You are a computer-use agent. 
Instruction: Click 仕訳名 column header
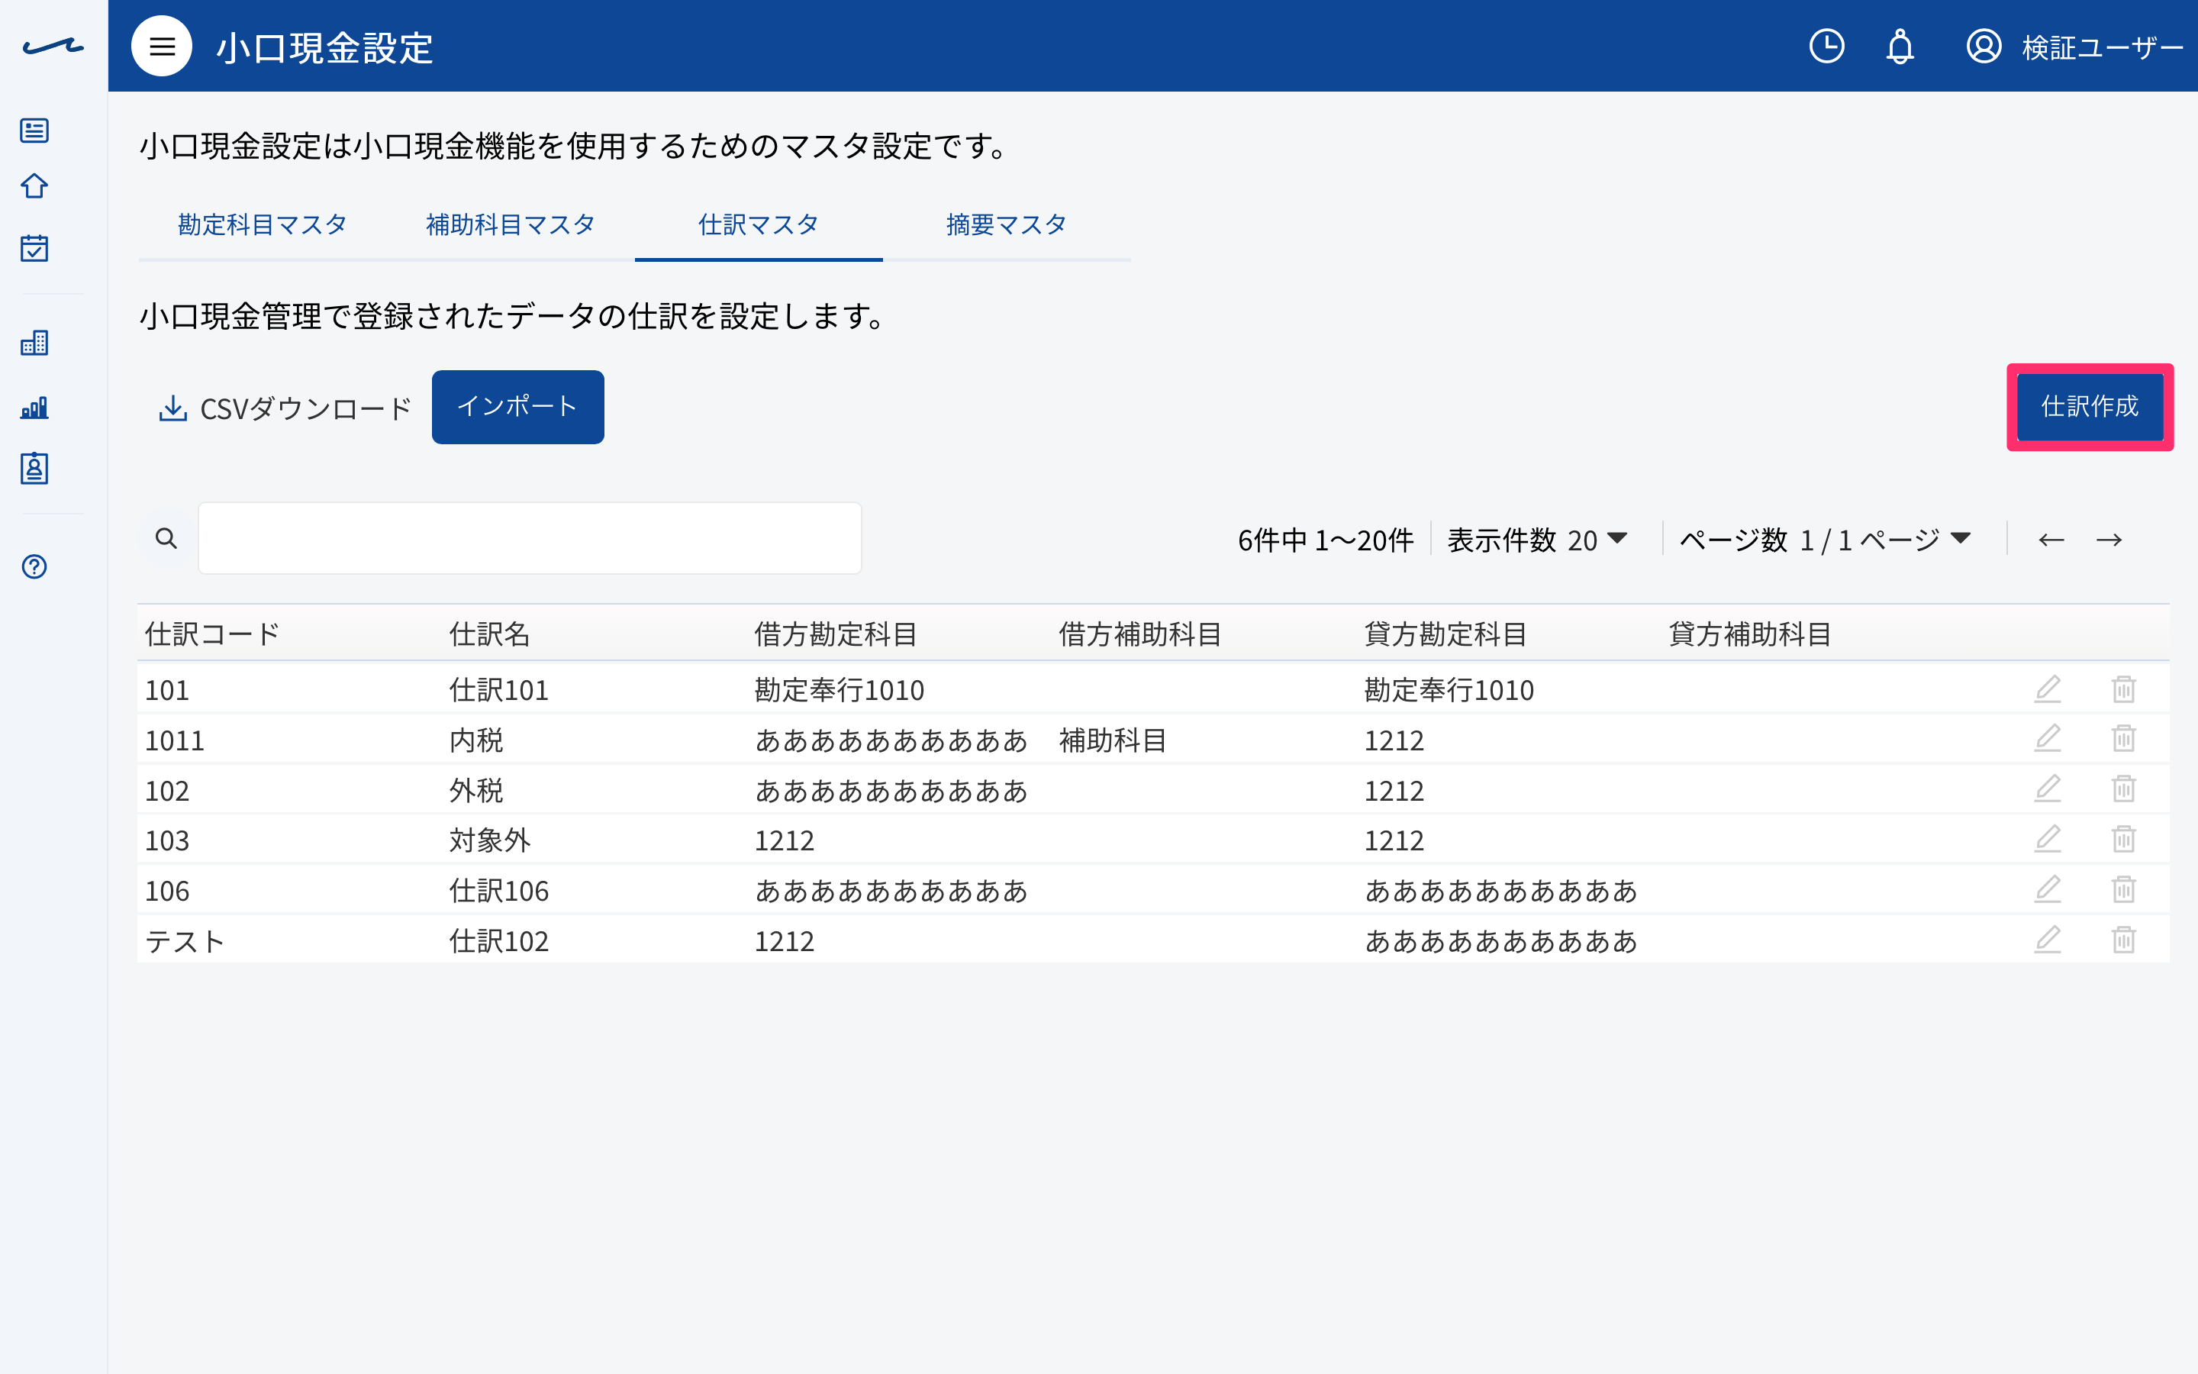point(489,634)
